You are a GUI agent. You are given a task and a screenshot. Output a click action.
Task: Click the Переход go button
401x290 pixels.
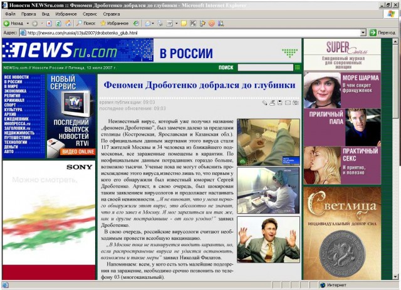pyautogui.click(x=382, y=32)
